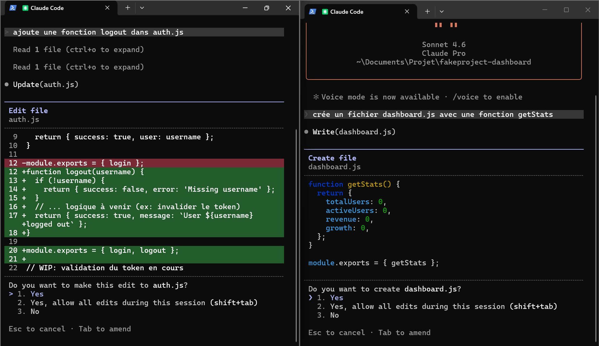Screen dimensions: 599x346
Task: Click the PowerShell icon in the right window tab
Action: pyautogui.click(x=312, y=12)
